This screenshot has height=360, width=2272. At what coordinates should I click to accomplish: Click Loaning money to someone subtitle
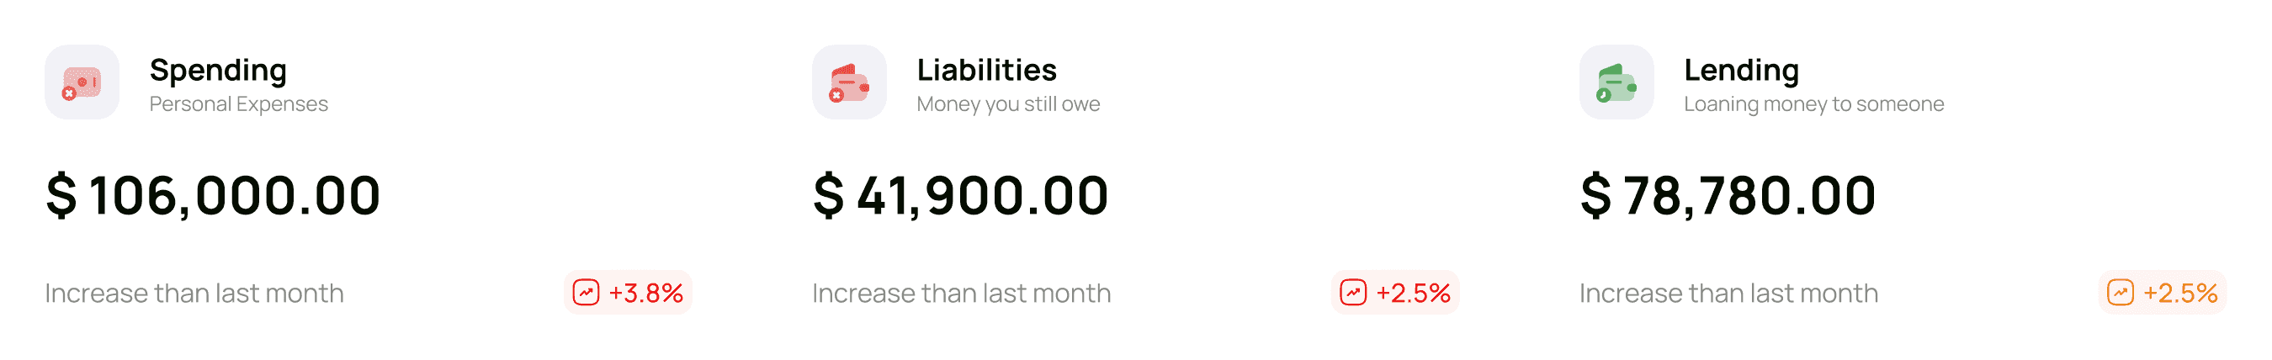click(1813, 104)
